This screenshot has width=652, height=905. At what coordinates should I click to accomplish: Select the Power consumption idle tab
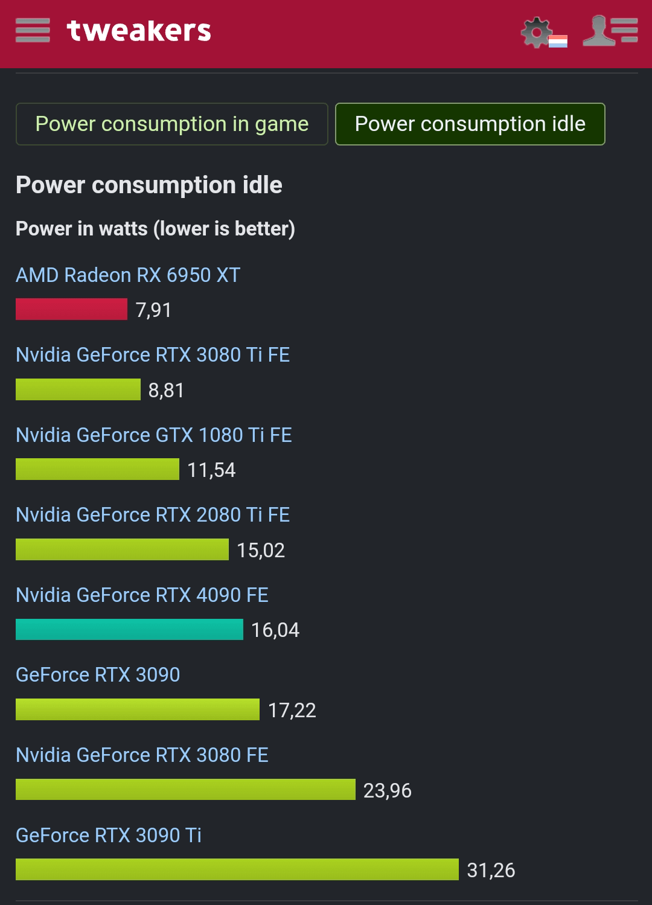click(470, 124)
